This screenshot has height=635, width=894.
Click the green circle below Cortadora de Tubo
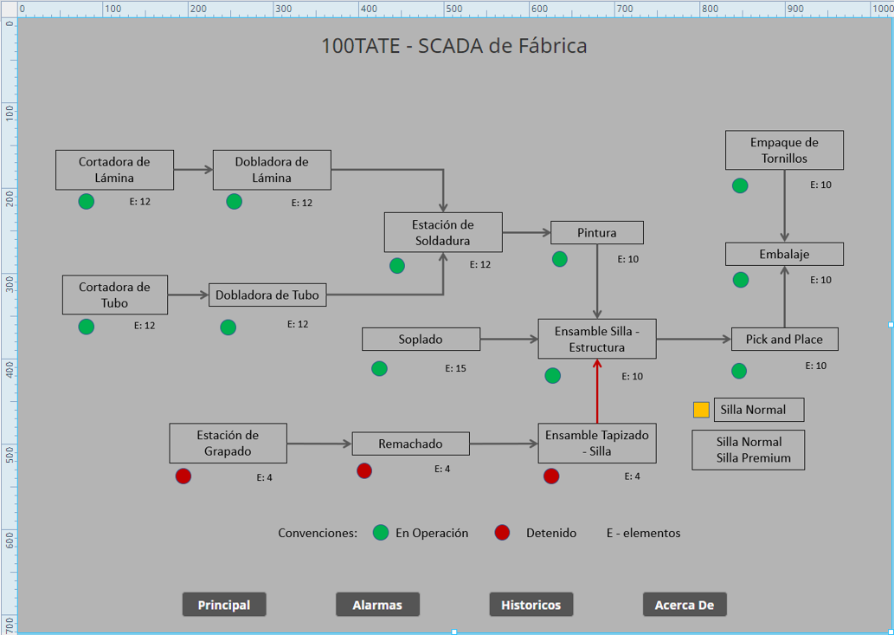[x=86, y=327]
